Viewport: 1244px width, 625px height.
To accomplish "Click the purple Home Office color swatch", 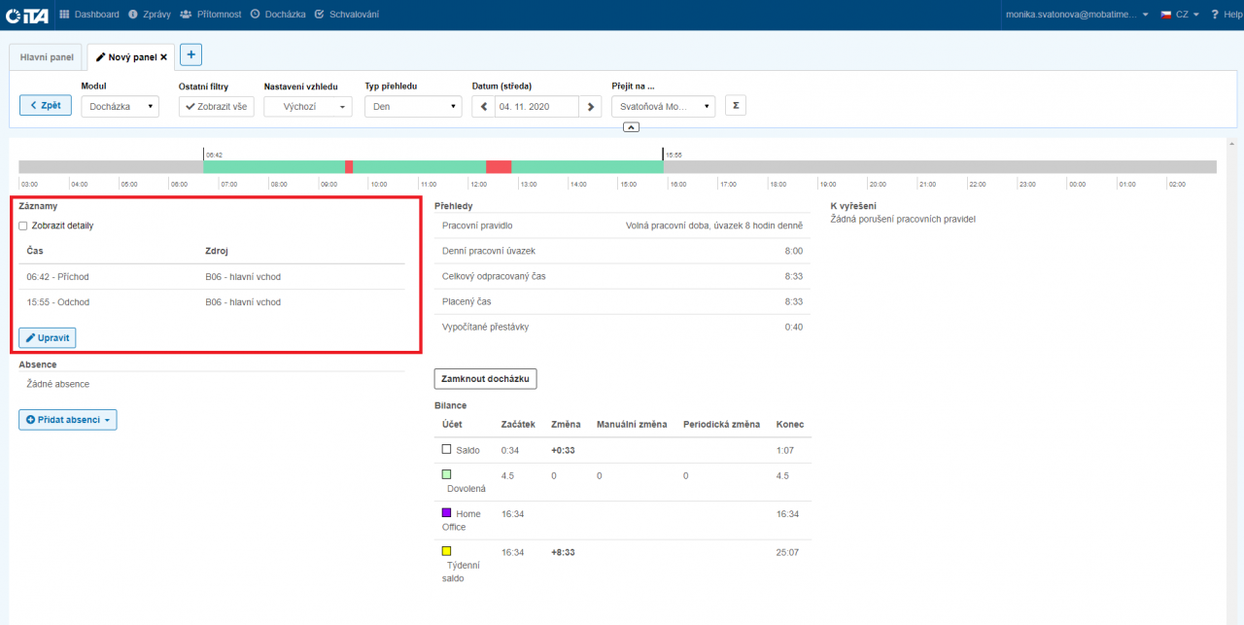I will point(447,512).
